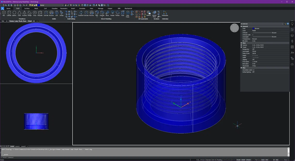Expand the Camera property row
The height and width of the screenshot is (161, 295).
pos(241,45)
